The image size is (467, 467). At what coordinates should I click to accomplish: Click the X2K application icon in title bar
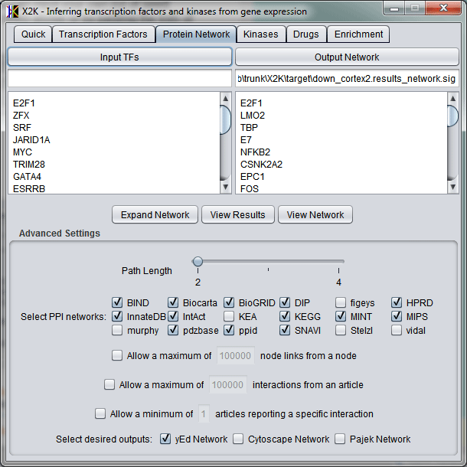(13, 11)
